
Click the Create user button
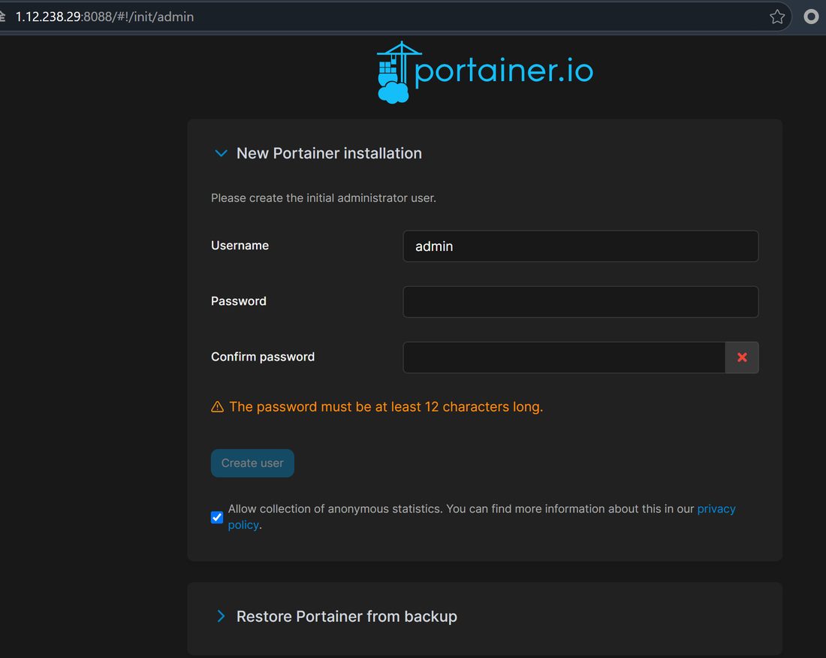[x=252, y=463]
